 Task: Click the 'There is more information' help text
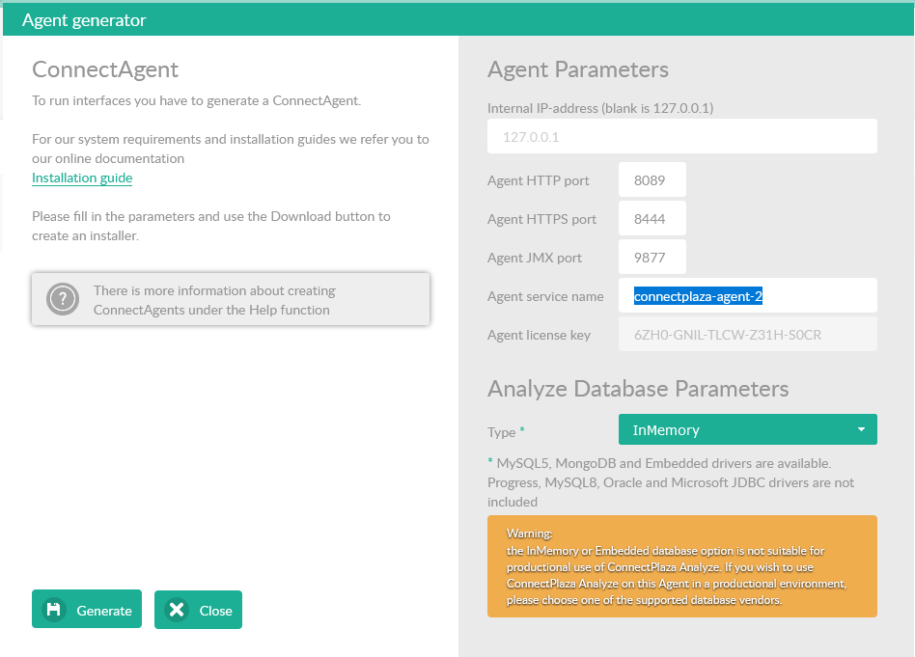[x=214, y=300]
